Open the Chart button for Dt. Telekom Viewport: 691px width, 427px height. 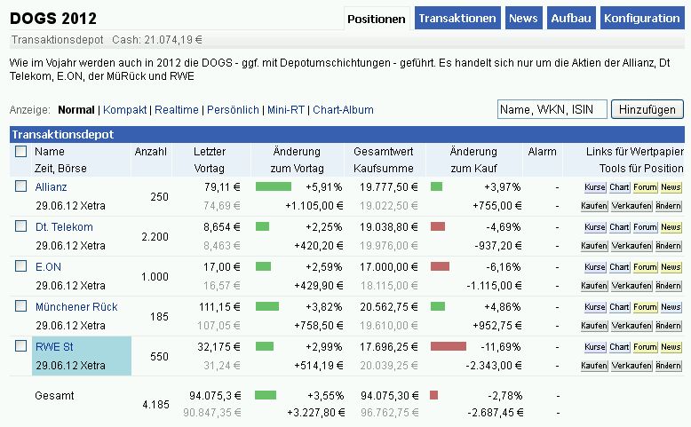(619, 227)
